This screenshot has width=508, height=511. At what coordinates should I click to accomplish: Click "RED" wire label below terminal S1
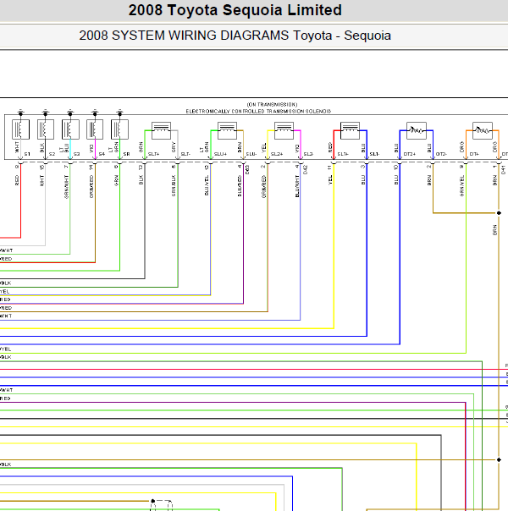[17, 180]
